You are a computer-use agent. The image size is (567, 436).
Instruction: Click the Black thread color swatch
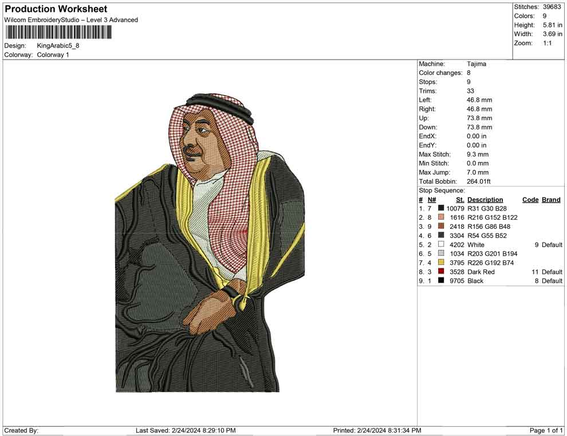point(441,280)
